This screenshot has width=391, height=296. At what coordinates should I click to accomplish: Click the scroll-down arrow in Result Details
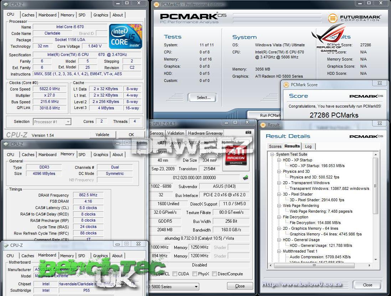(x=376, y=259)
